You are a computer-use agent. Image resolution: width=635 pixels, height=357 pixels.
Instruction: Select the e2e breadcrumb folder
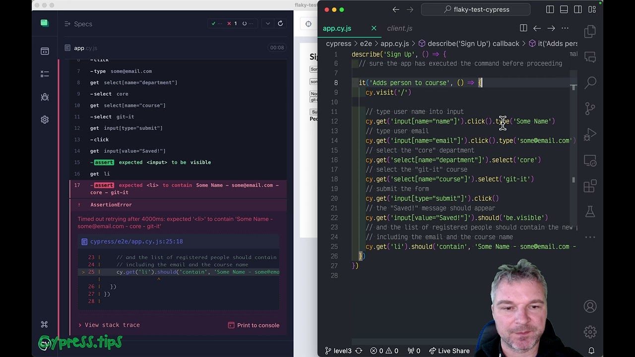366,44
